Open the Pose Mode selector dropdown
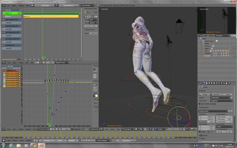The image size is (237, 148). coord(128,129)
